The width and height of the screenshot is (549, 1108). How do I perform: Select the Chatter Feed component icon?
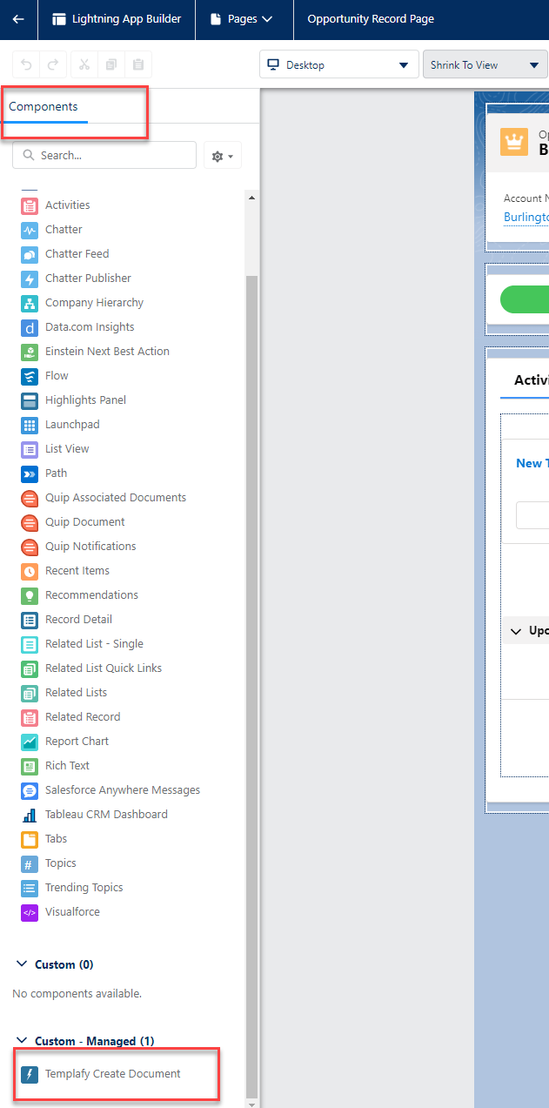point(30,254)
